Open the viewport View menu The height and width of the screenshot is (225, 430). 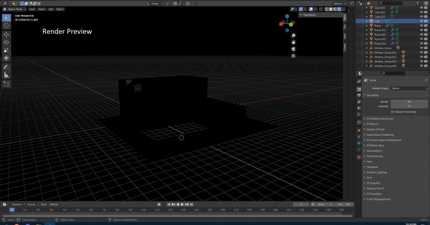tap(32, 9)
